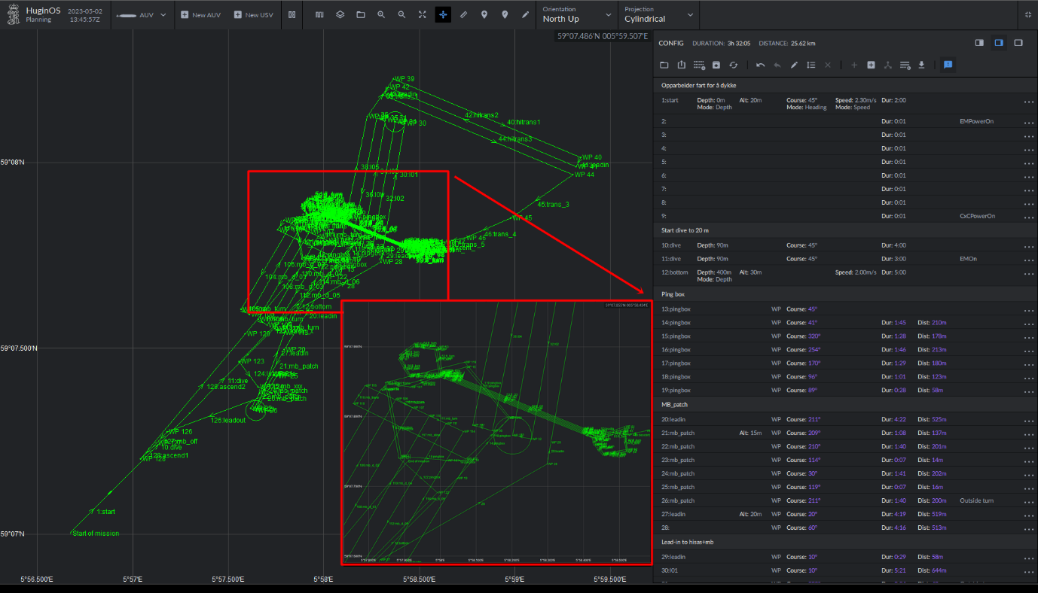
Task: Open options menu for waypoint 13:pingbox
Action: (1028, 309)
